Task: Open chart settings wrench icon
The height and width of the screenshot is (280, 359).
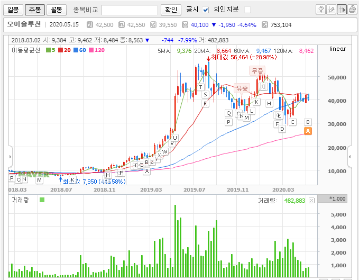Action: click(x=320, y=10)
